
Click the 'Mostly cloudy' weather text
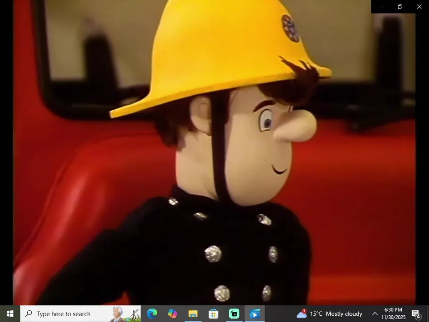pos(344,314)
